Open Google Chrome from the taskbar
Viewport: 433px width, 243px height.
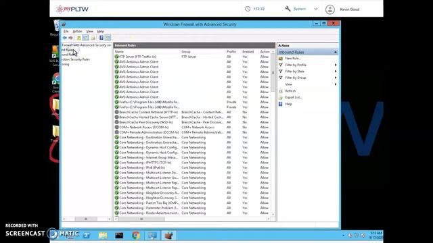point(136,236)
